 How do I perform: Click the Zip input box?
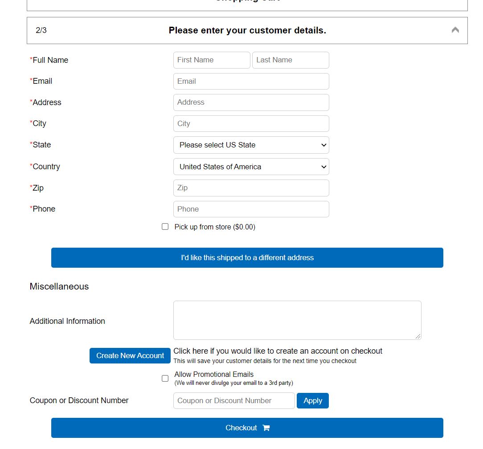tap(251, 188)
